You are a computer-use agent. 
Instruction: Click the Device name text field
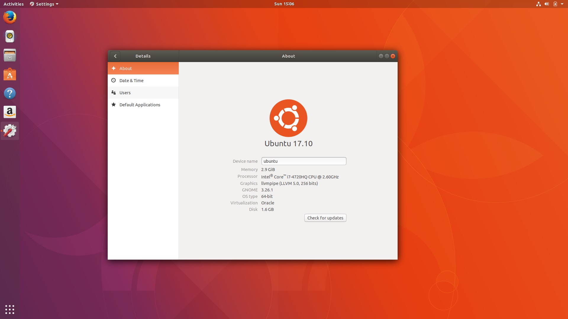coord(304,161)
